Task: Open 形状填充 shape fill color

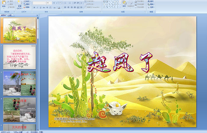Action: point(140,1)
